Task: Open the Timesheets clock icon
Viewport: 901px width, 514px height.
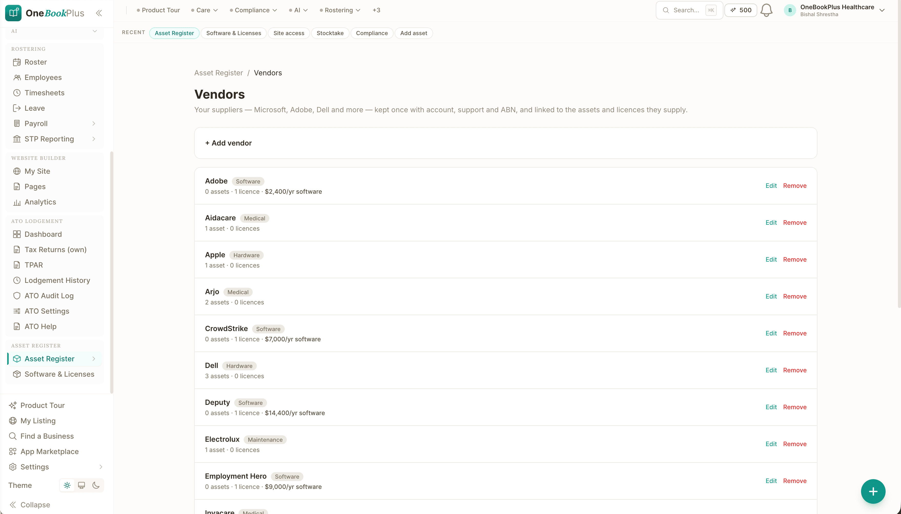Action: coord(17,93)
